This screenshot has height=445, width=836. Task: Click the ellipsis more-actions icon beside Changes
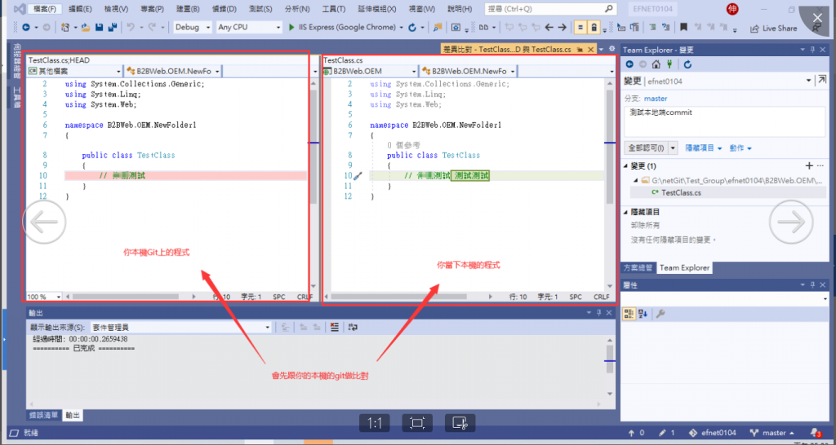pyautogui.click(x=820, y=165)
